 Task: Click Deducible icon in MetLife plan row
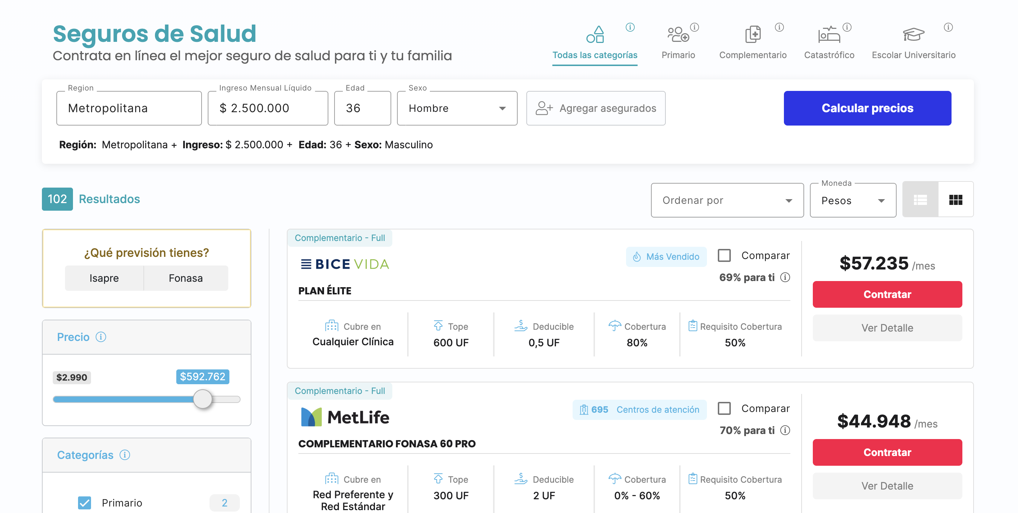click(521, 478)
